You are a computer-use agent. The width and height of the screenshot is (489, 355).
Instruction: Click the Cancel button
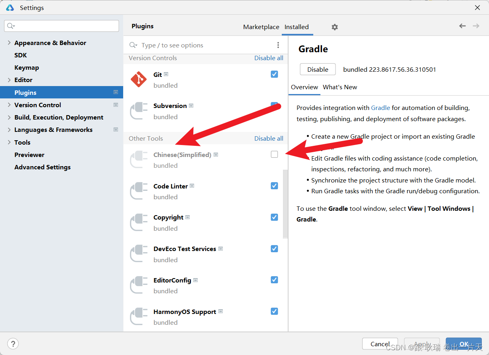380,344
